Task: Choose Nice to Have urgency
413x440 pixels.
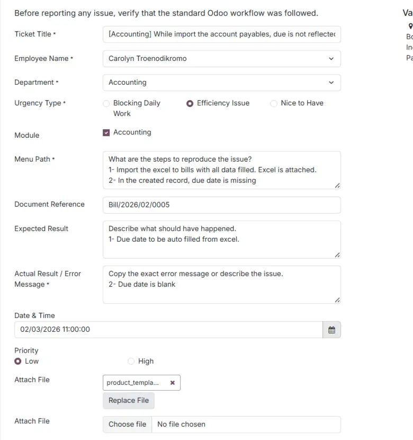Action: pyautogui.click(x=274, y=103)
